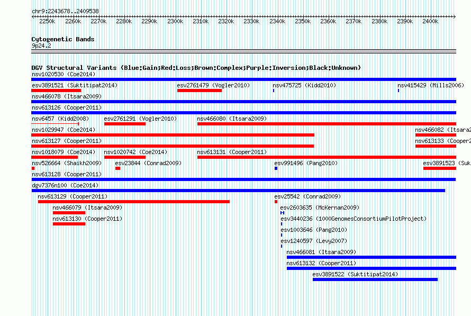Click nsv613126 (Cooper2011) label
Screen dimensions: 471x316
[x=67, y=107]
